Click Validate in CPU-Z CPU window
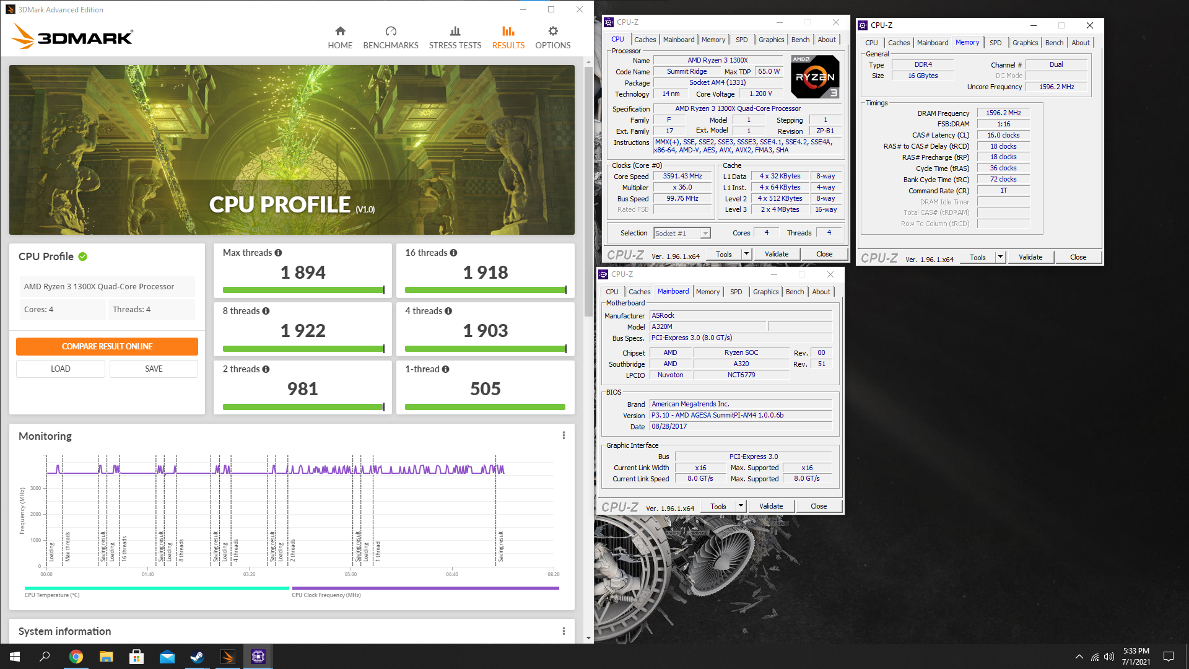1189x669 pixels. coord(777,254)
